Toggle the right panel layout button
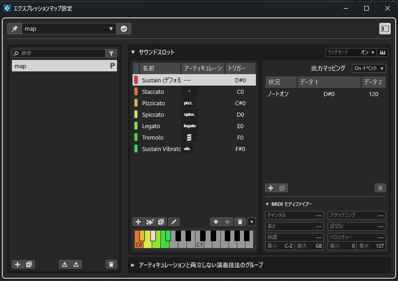Screen dimensions: 398x281 tap(384, 28)
